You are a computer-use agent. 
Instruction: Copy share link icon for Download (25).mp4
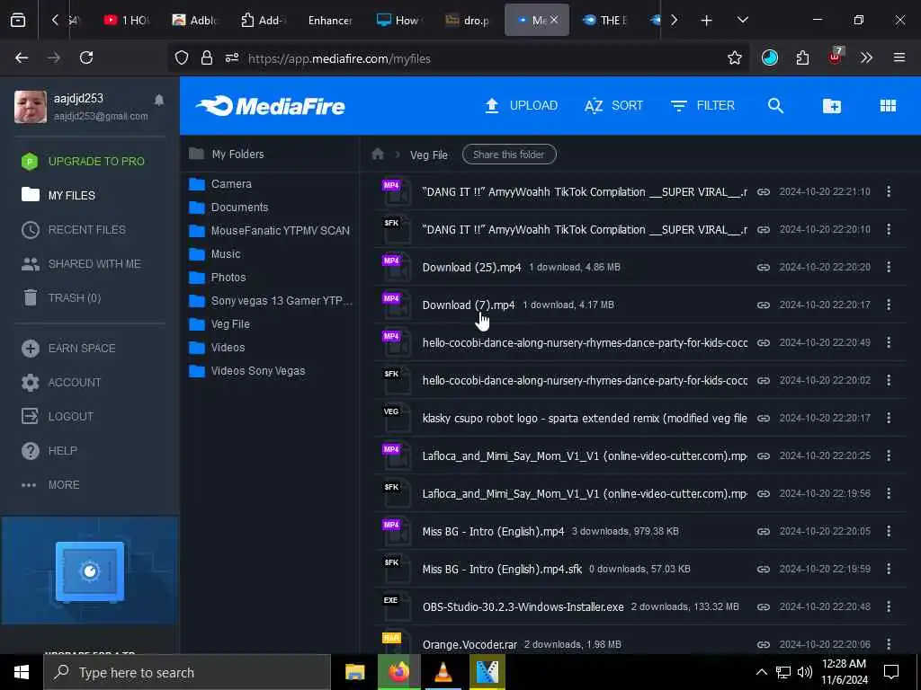pyautogui.click(x=763, y=267)
